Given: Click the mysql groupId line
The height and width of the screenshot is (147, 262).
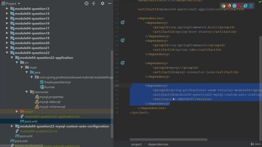Looking at the screenshot, I should pyautogui.click(x=176, y=67).
